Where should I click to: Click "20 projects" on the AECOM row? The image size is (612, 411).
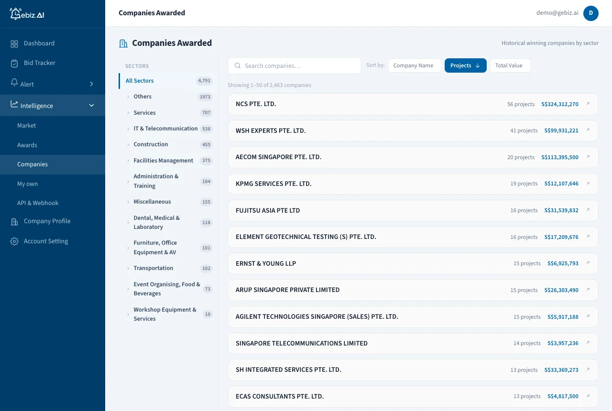pos(521,157)
